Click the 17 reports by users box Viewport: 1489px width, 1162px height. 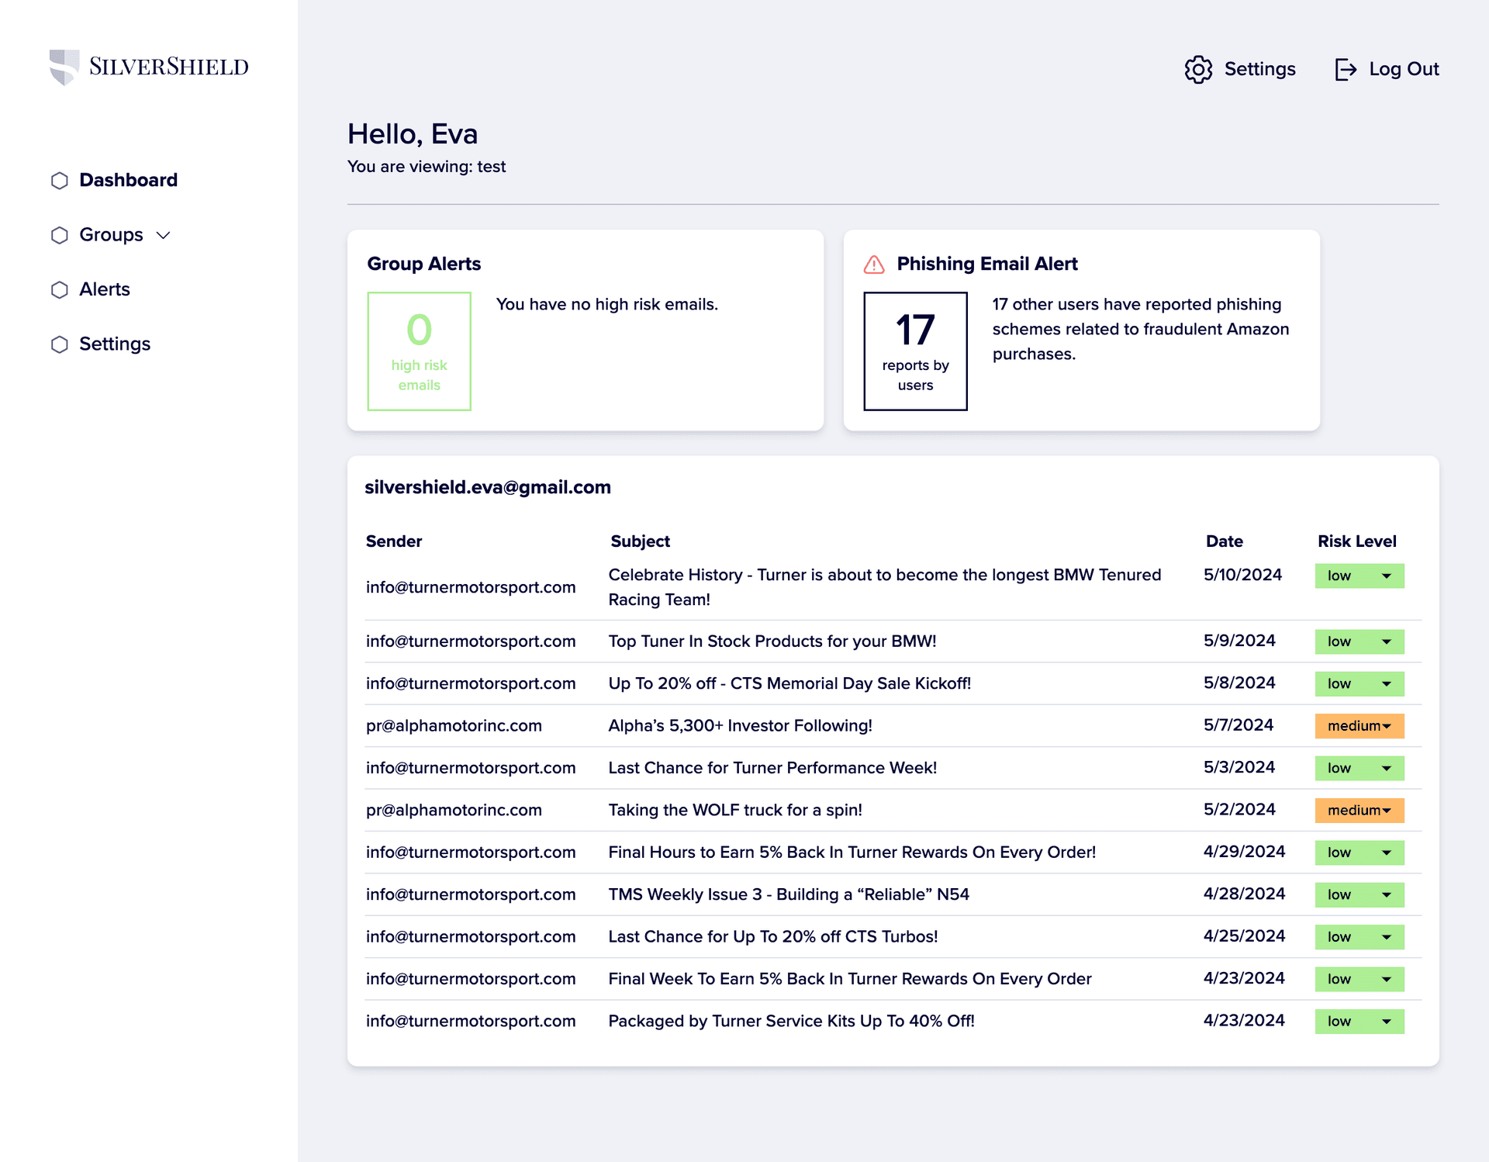[x=915, y=351]
